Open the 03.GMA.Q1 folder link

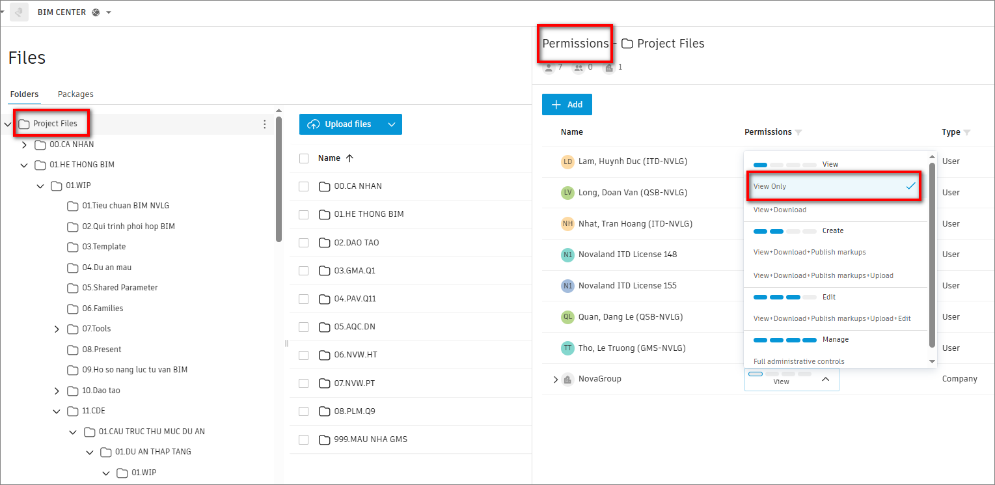355,271
